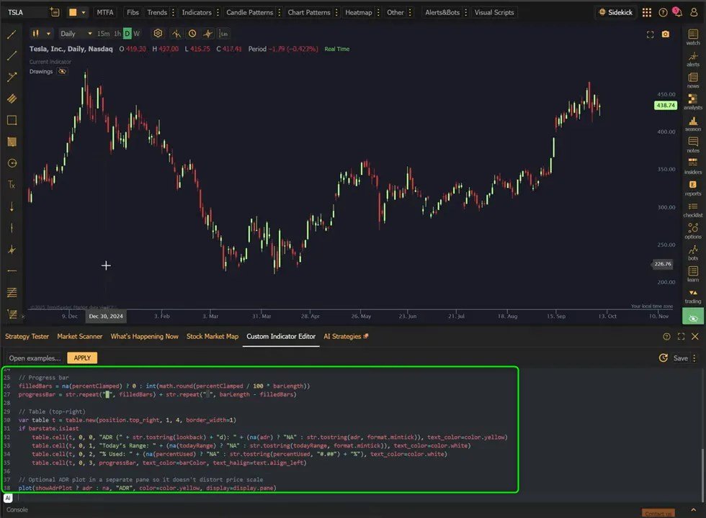Open the news panel
This screenshot has height=518, width=706.
(x=693, y=81)
